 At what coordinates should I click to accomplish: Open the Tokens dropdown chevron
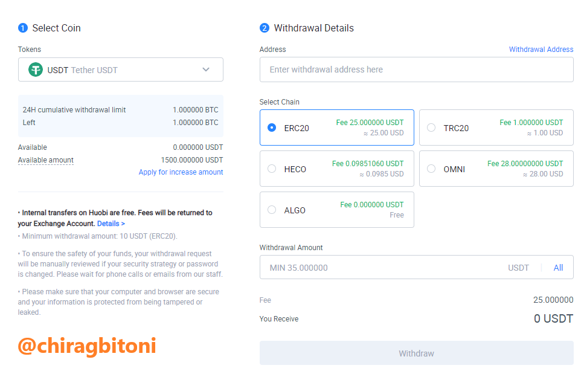206,69
